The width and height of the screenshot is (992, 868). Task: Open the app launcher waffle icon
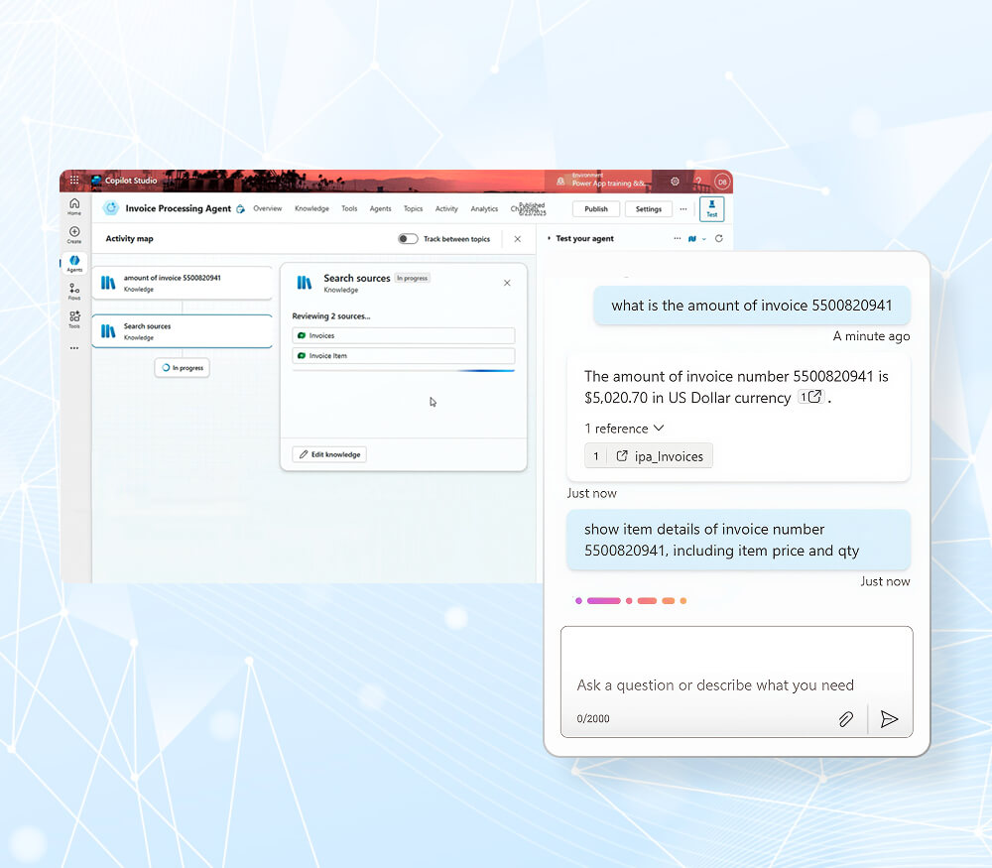(74, 181)
